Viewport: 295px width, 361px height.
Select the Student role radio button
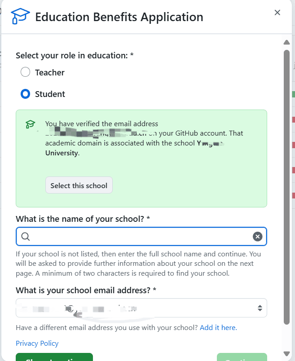pyautogui.click(x=26, y=94)
